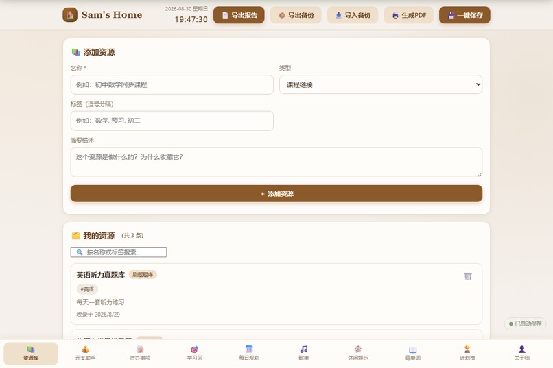Click the 收录于 2026/8/29 date text
Image resolution: width=553 pixels, height=368 pixels.
click(98, 315)
